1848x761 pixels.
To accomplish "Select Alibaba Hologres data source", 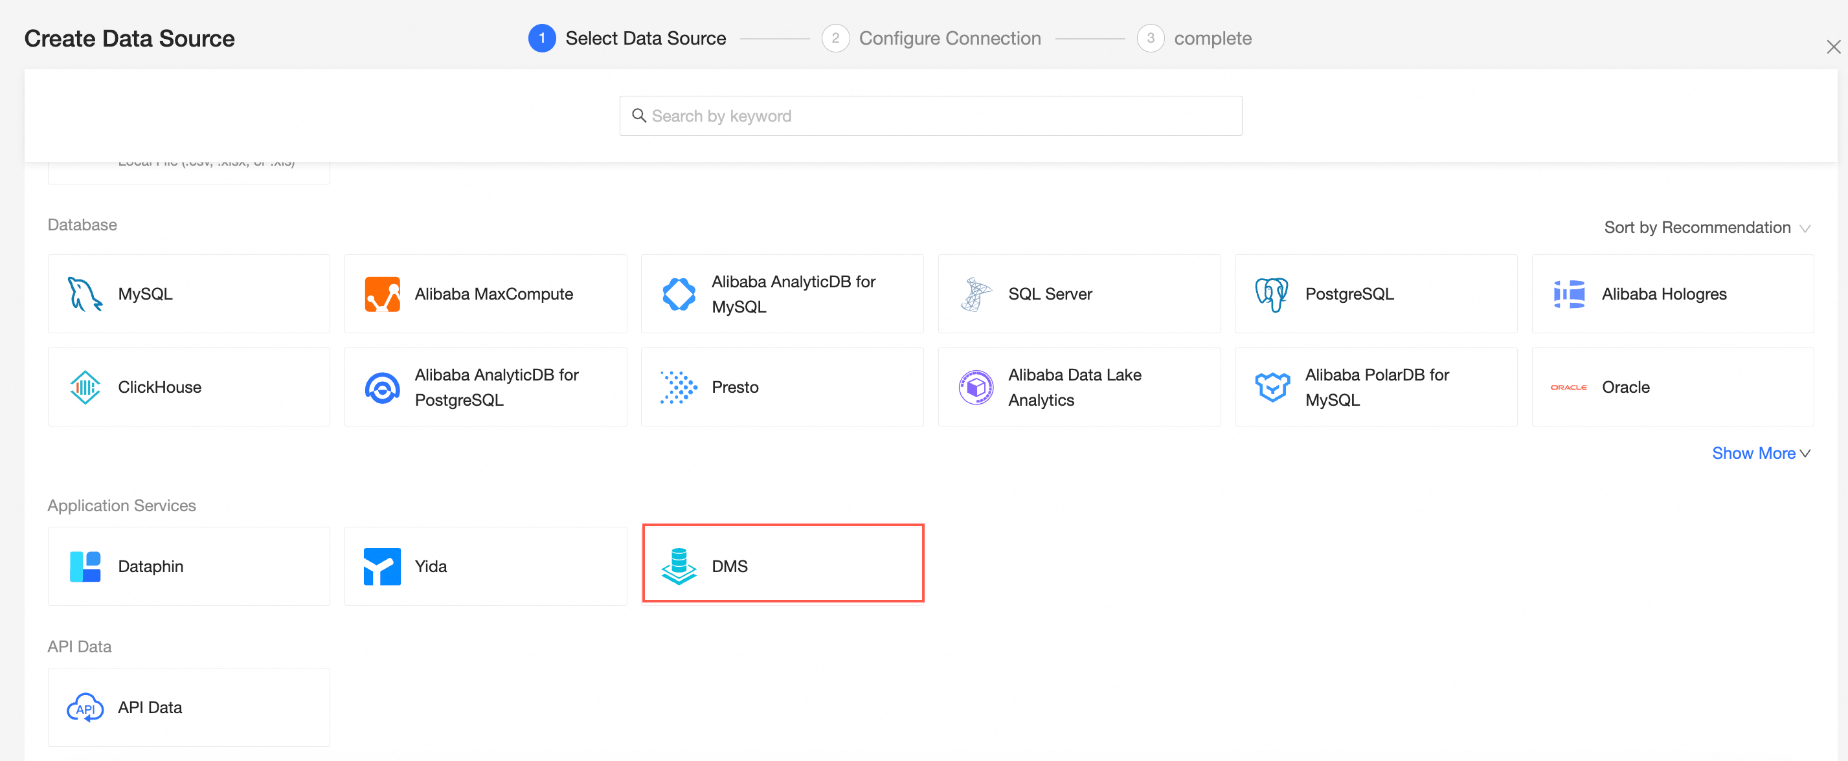I will (x=1671, y=294).
